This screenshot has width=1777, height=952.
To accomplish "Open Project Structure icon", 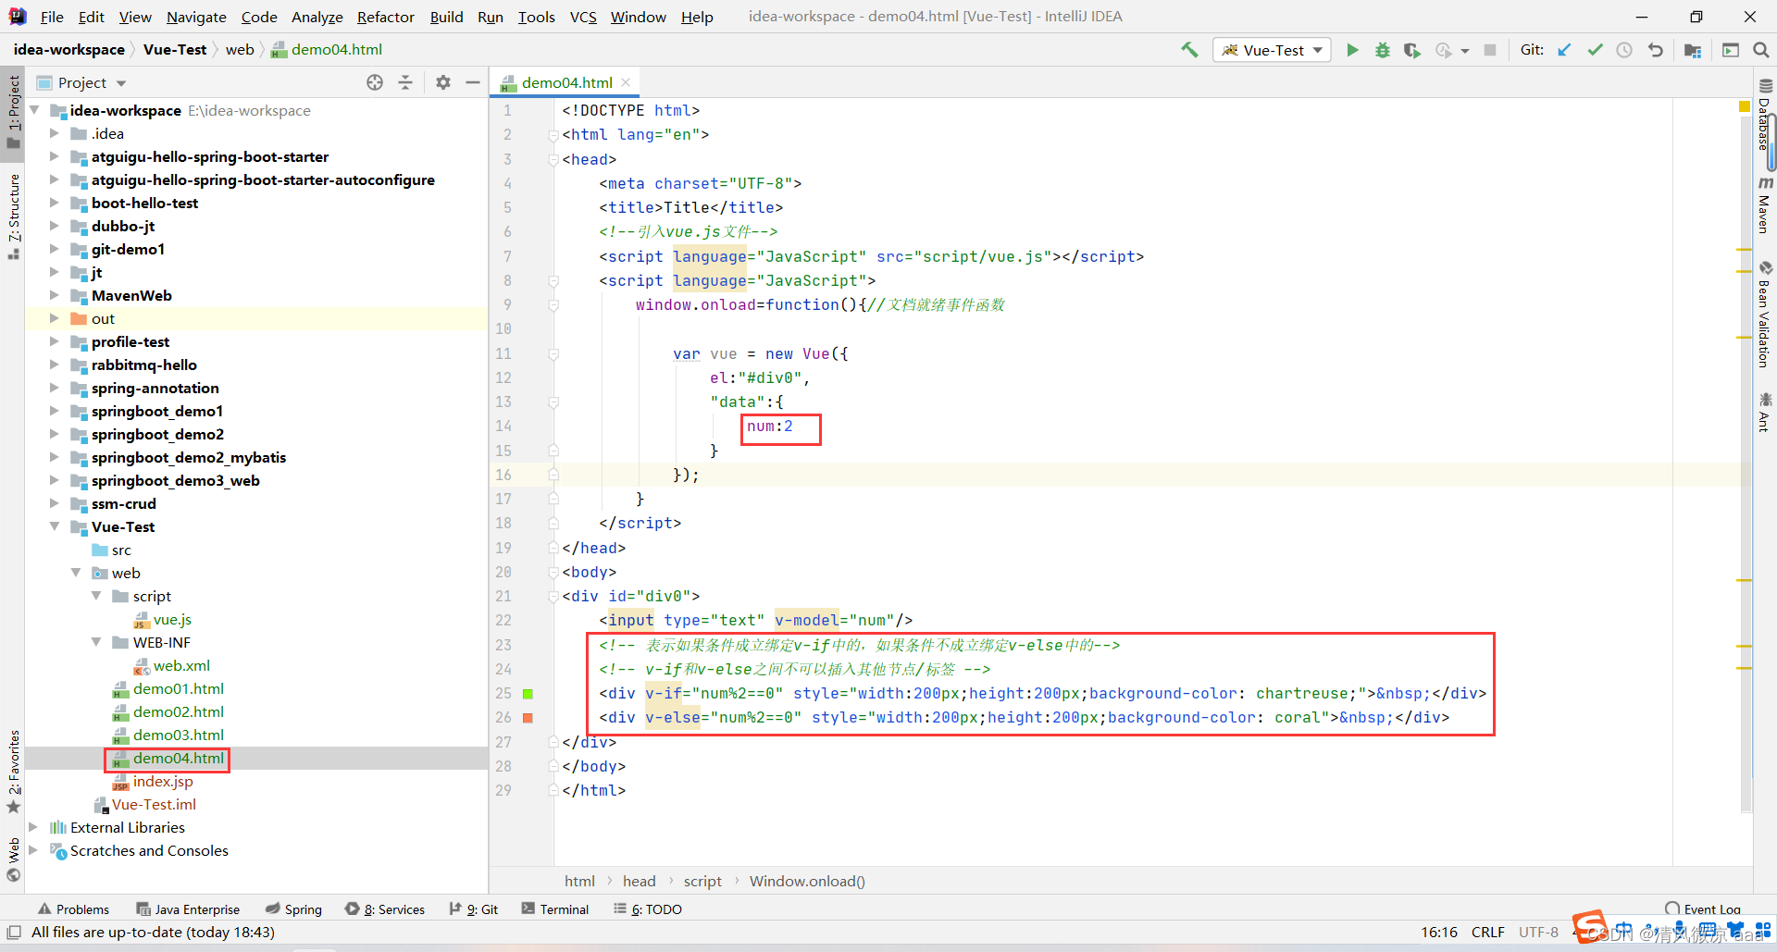I will point(1693,50).
